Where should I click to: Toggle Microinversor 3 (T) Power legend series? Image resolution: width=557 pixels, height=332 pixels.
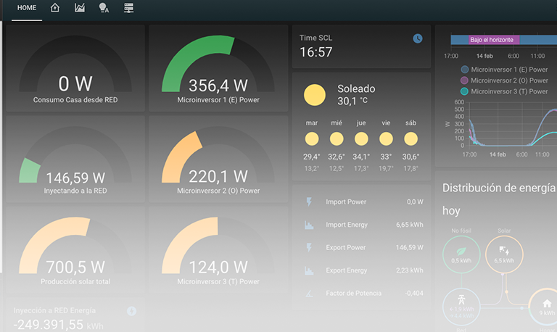pos(505,91)
